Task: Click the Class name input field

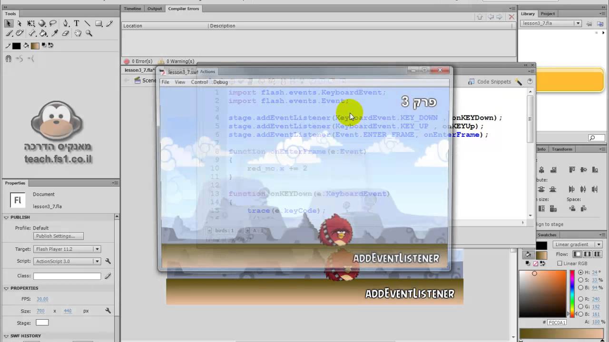Action: coord(67,276)
